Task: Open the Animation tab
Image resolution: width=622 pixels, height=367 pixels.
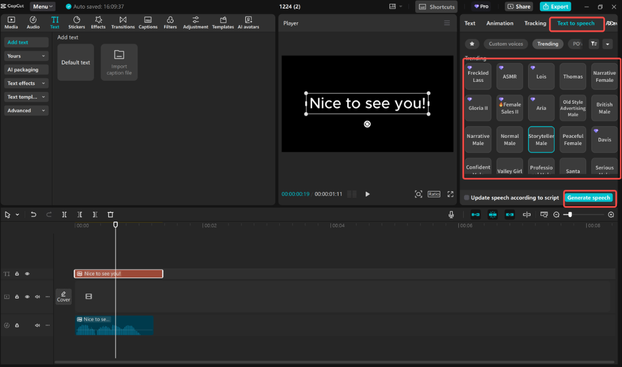Action: 500,23
